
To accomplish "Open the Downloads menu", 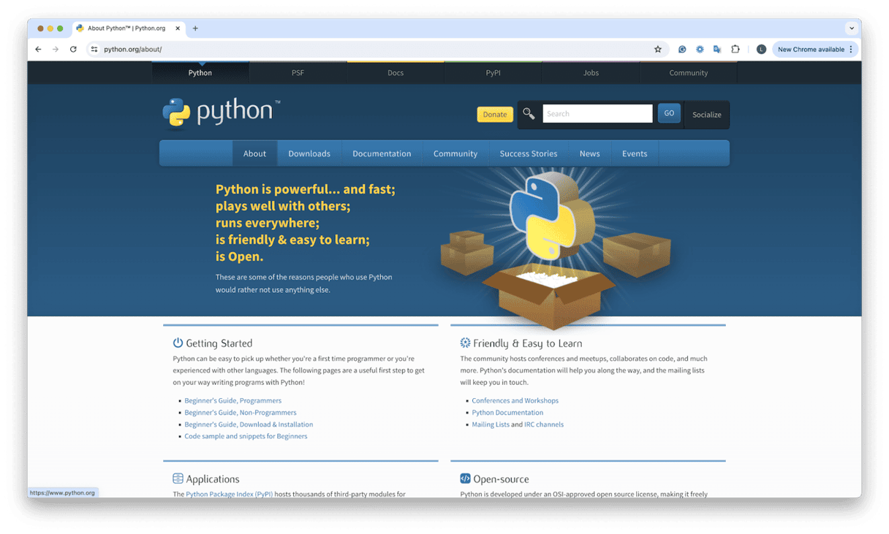I will (x=309, y=153).
